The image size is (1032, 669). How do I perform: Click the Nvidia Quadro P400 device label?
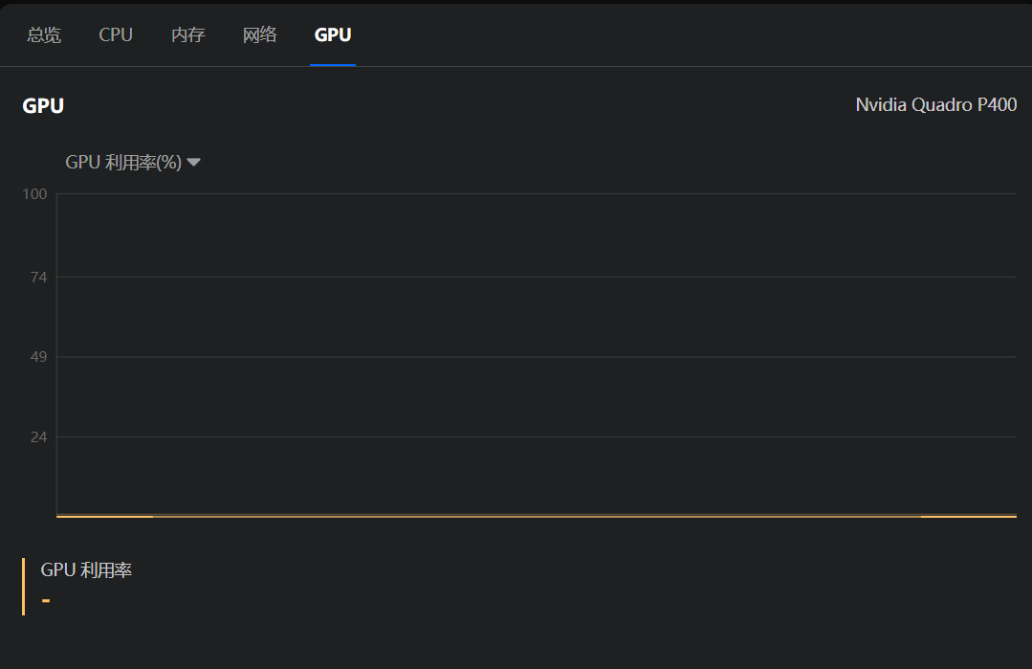(x=935, y=105)
